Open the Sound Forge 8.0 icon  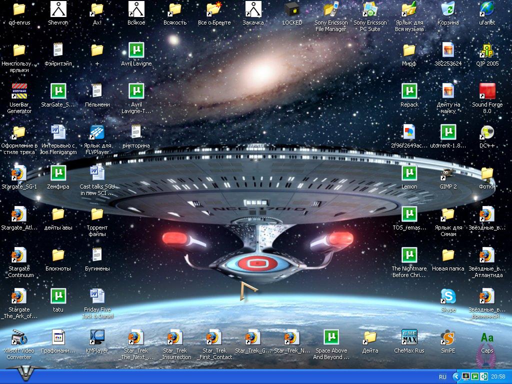click(487, 91)
